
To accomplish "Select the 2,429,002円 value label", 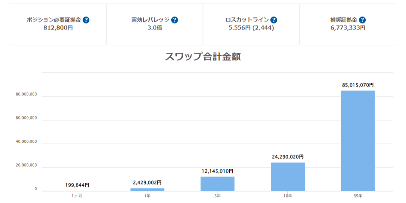I will 147,183.
